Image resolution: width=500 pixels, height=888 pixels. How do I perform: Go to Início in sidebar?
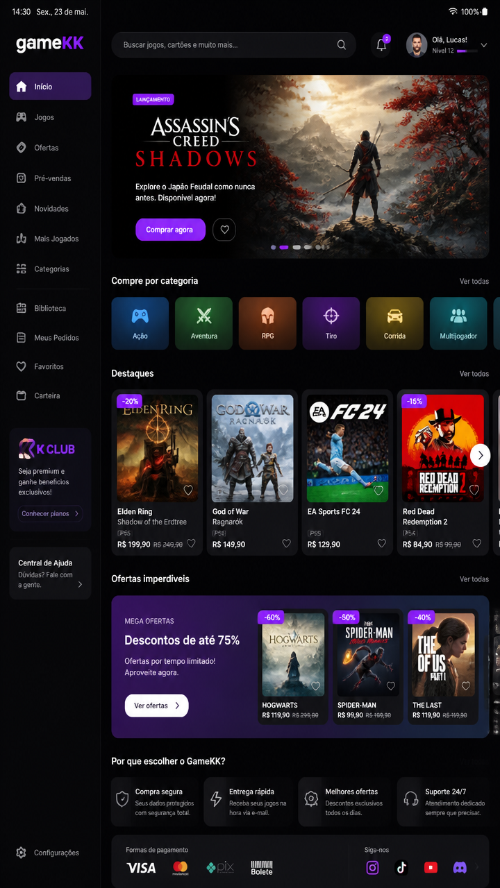[50, 87]
